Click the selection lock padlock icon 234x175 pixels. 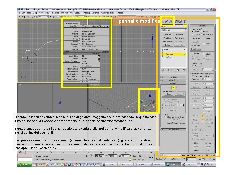click(87, 156)
